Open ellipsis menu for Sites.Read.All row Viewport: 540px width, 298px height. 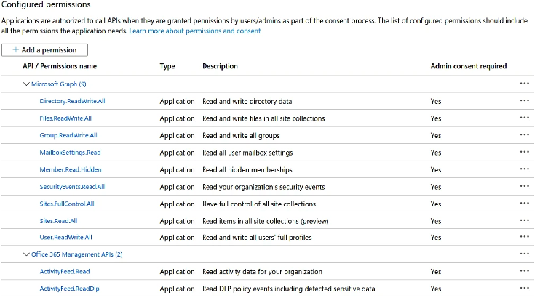coord(524,220)
